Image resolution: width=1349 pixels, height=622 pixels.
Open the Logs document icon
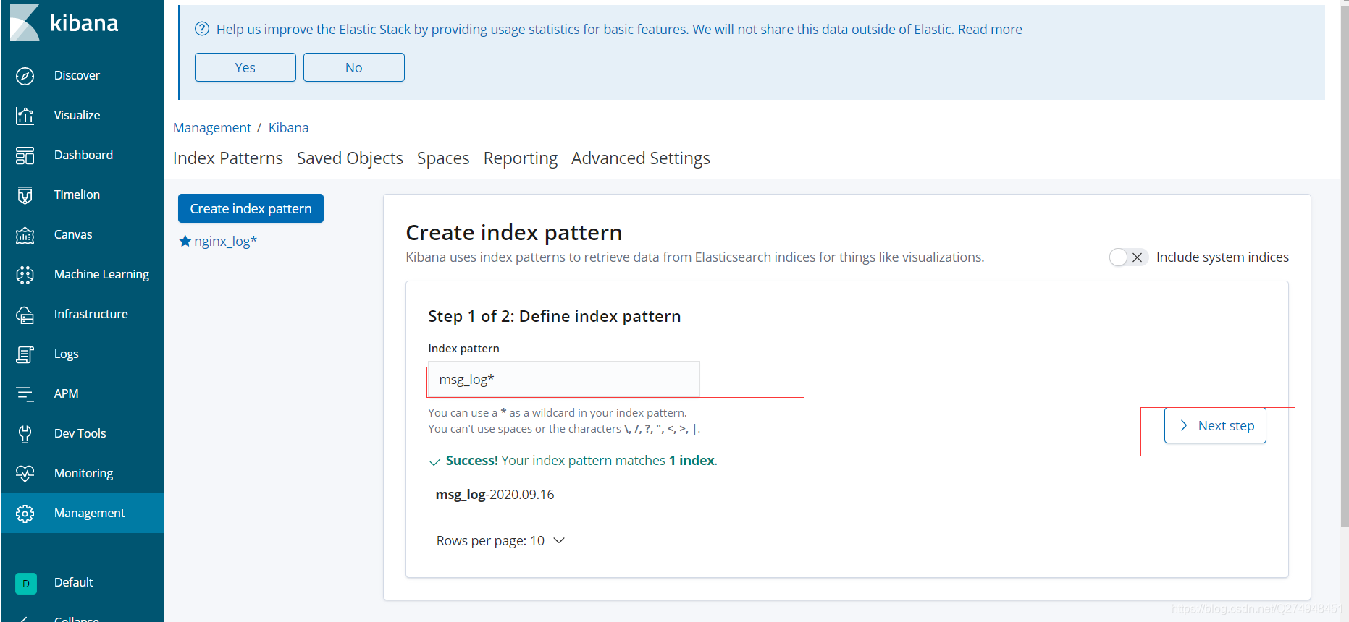25,354
